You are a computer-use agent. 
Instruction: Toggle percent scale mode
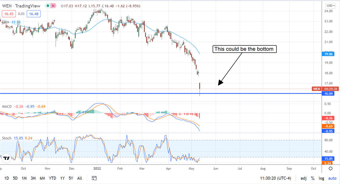pos(313,178)
